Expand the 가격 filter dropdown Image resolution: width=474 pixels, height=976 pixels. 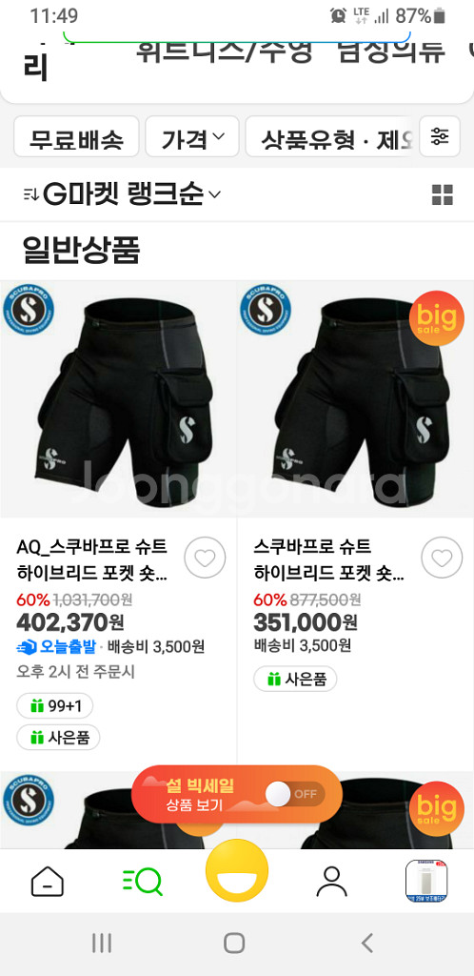point(192,136)
